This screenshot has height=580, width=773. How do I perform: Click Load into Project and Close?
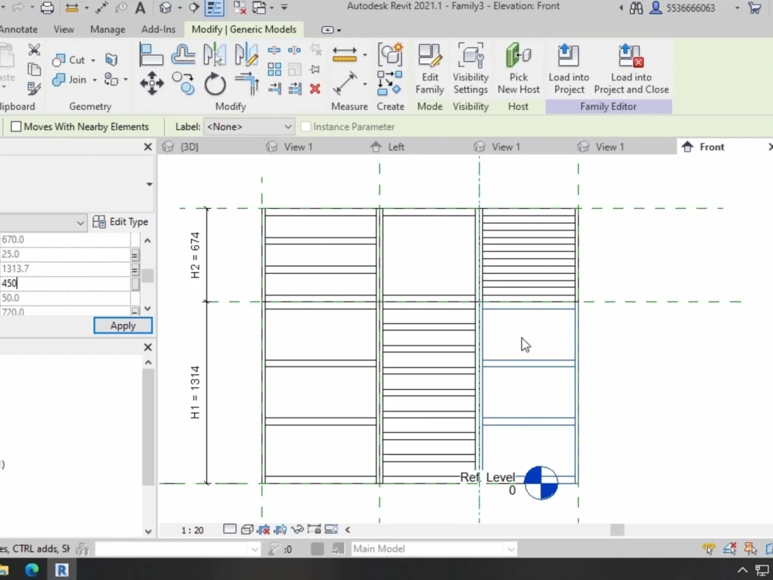[x=630, y=70]
